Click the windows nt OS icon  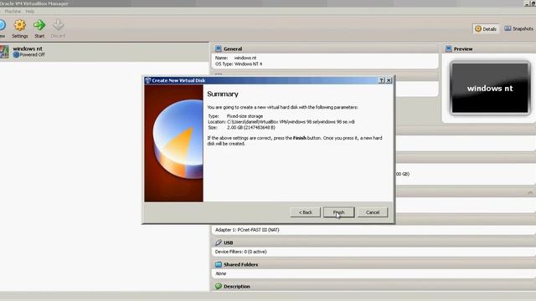click(4, 52)
